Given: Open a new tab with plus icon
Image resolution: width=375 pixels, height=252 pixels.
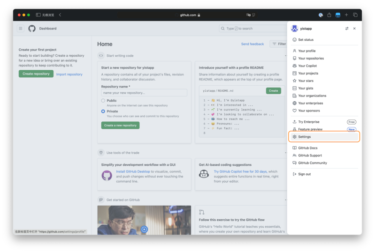Looking at the screenshot, I should click(346, 15).
